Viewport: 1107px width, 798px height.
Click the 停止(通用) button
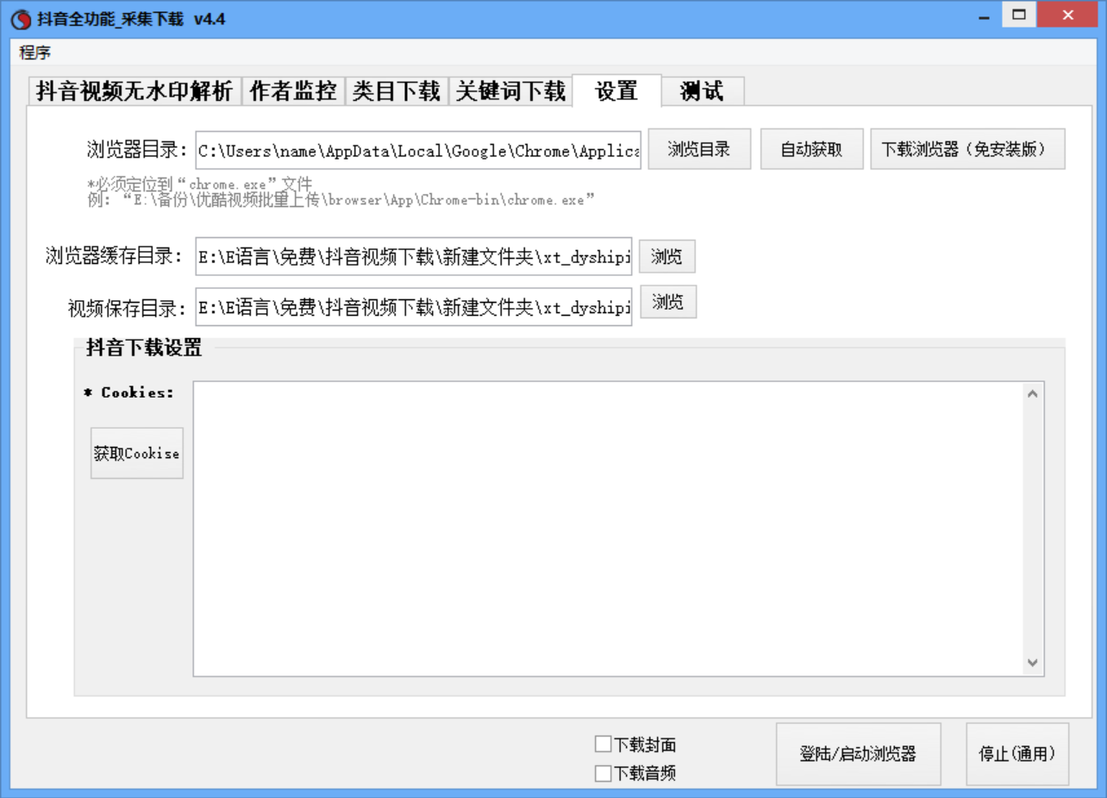click(1017, 754)
